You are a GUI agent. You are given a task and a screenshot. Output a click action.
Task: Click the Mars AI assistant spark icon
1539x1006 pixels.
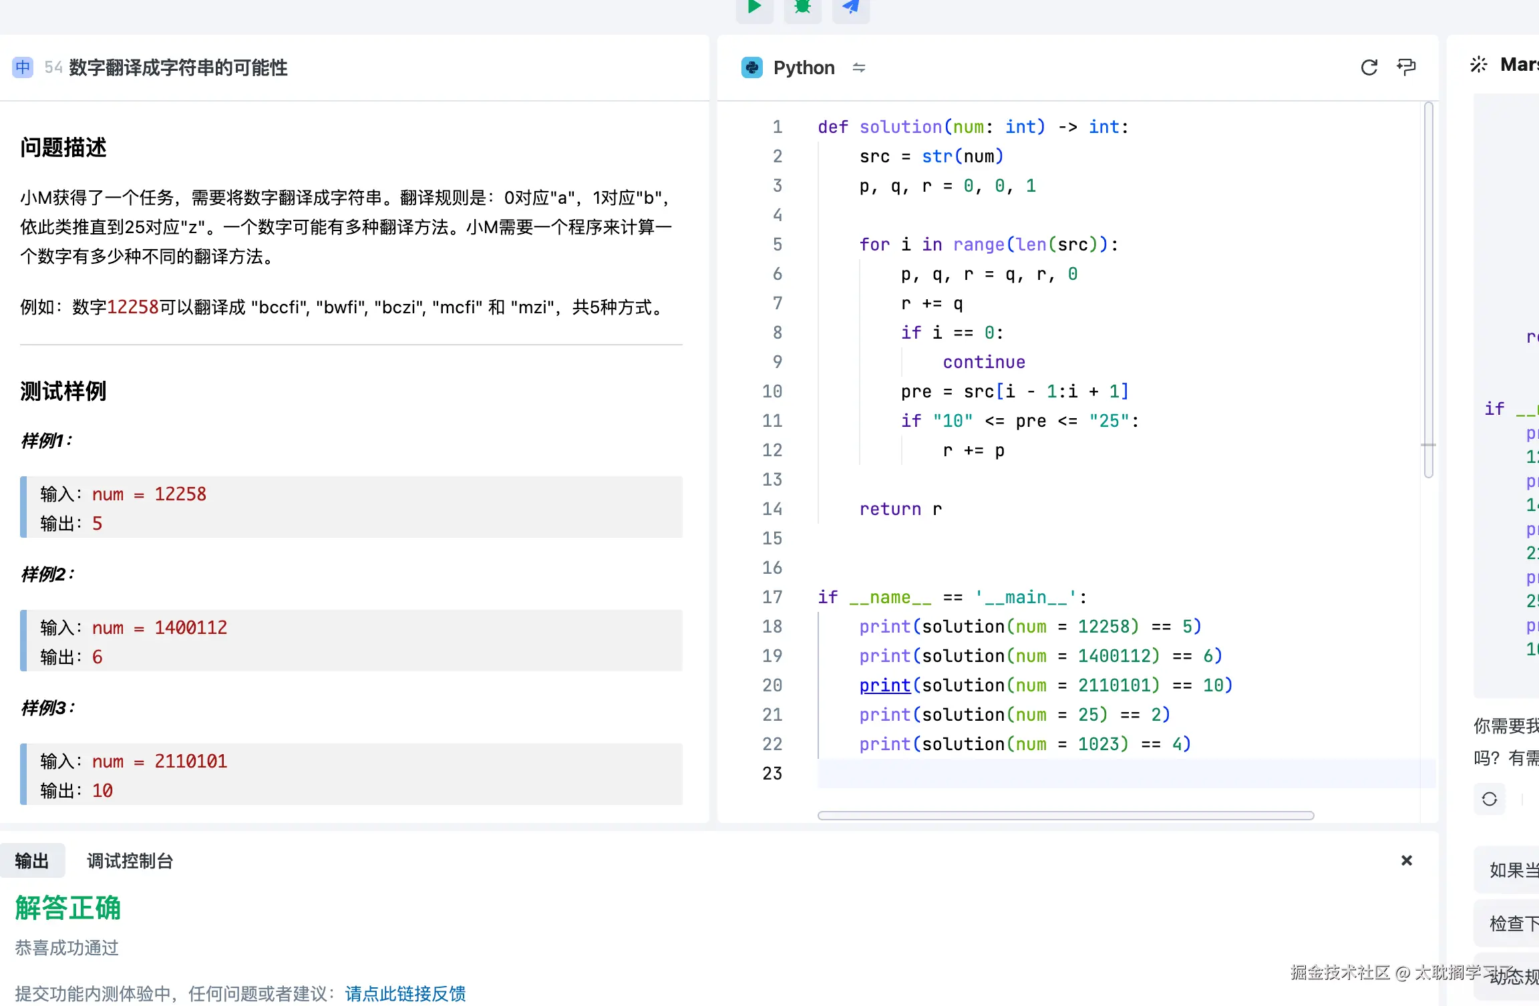point(1478,64)
